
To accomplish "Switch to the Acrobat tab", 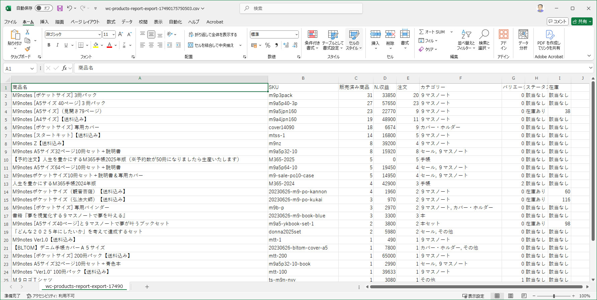I will coord(215,22).
